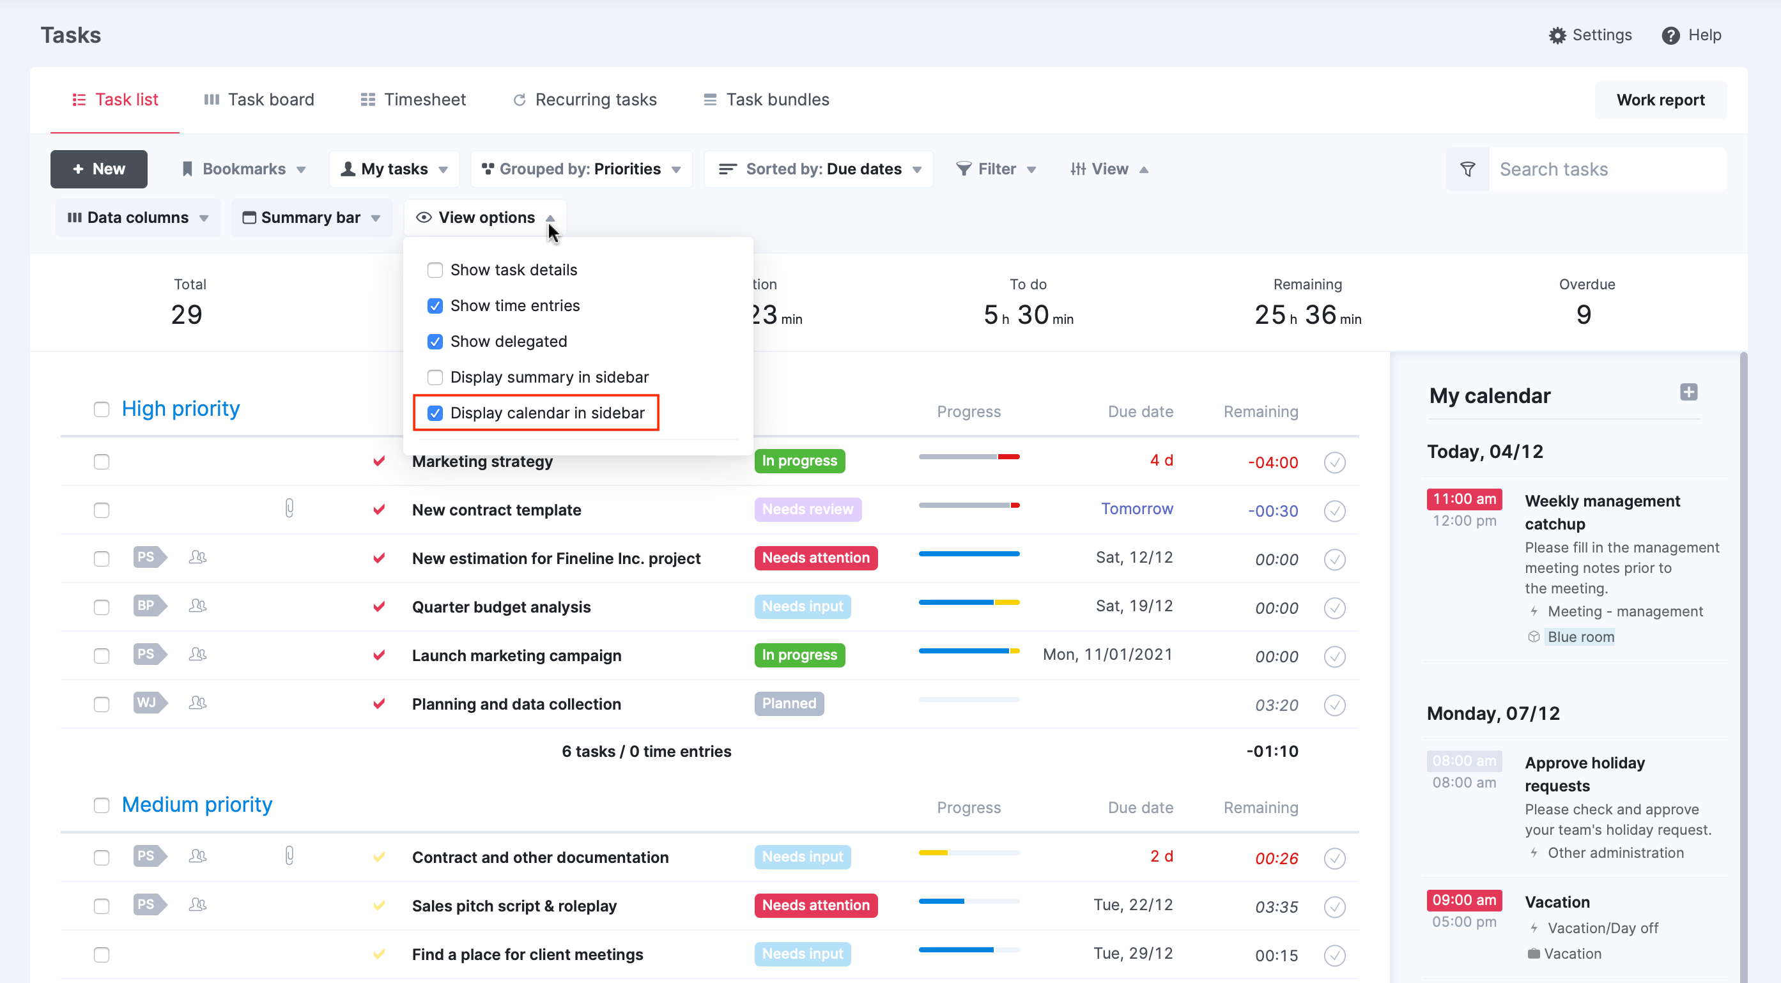
Task: Click yellow priority check on Find a place row
Action: coord(379,955)
